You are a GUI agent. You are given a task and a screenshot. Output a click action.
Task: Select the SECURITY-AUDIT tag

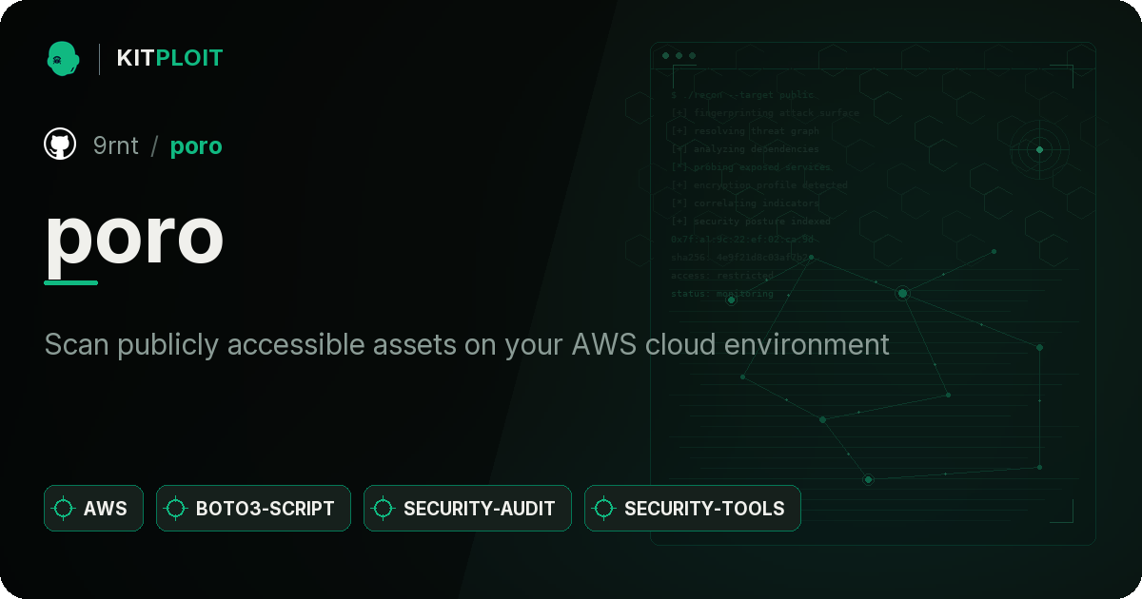coord(467,509)
